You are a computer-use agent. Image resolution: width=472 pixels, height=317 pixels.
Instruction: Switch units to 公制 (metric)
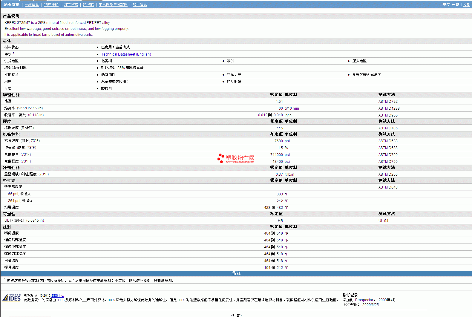tap(466, 4)
